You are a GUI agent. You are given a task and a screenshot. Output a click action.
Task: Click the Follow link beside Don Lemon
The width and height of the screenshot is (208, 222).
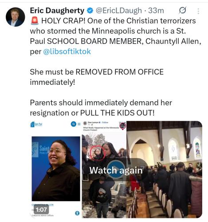[105, 123]
